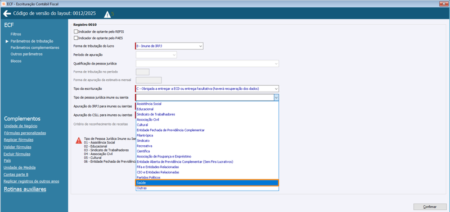The height and width of the screenshot is (212, 450).
Task: Open Rotinas auxiliares section
Action: (25, 189)
